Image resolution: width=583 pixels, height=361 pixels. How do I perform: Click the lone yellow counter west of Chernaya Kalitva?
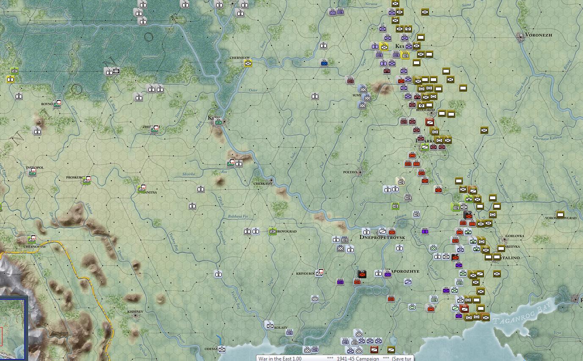pos(484,130)
